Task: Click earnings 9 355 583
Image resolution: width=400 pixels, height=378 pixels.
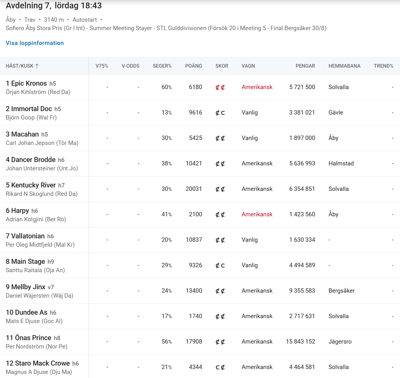Action: (x=302, y=291)
